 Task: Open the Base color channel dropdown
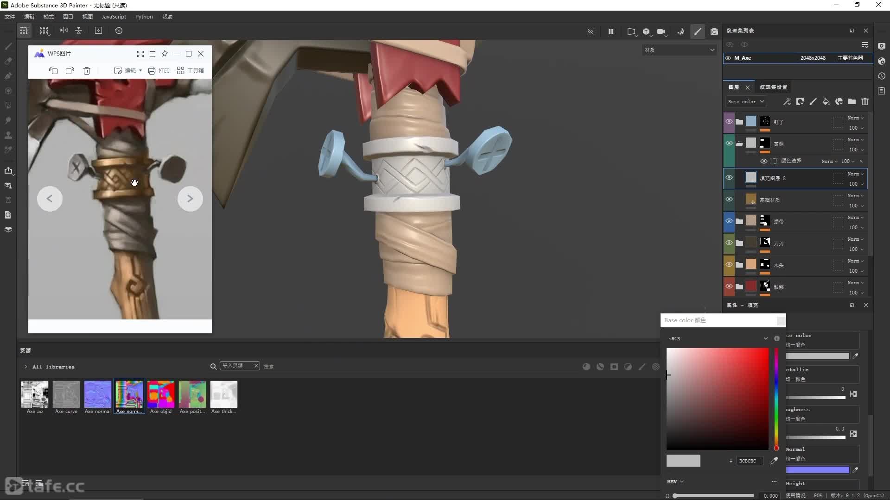pyautogui.click(x=746, y=101)
